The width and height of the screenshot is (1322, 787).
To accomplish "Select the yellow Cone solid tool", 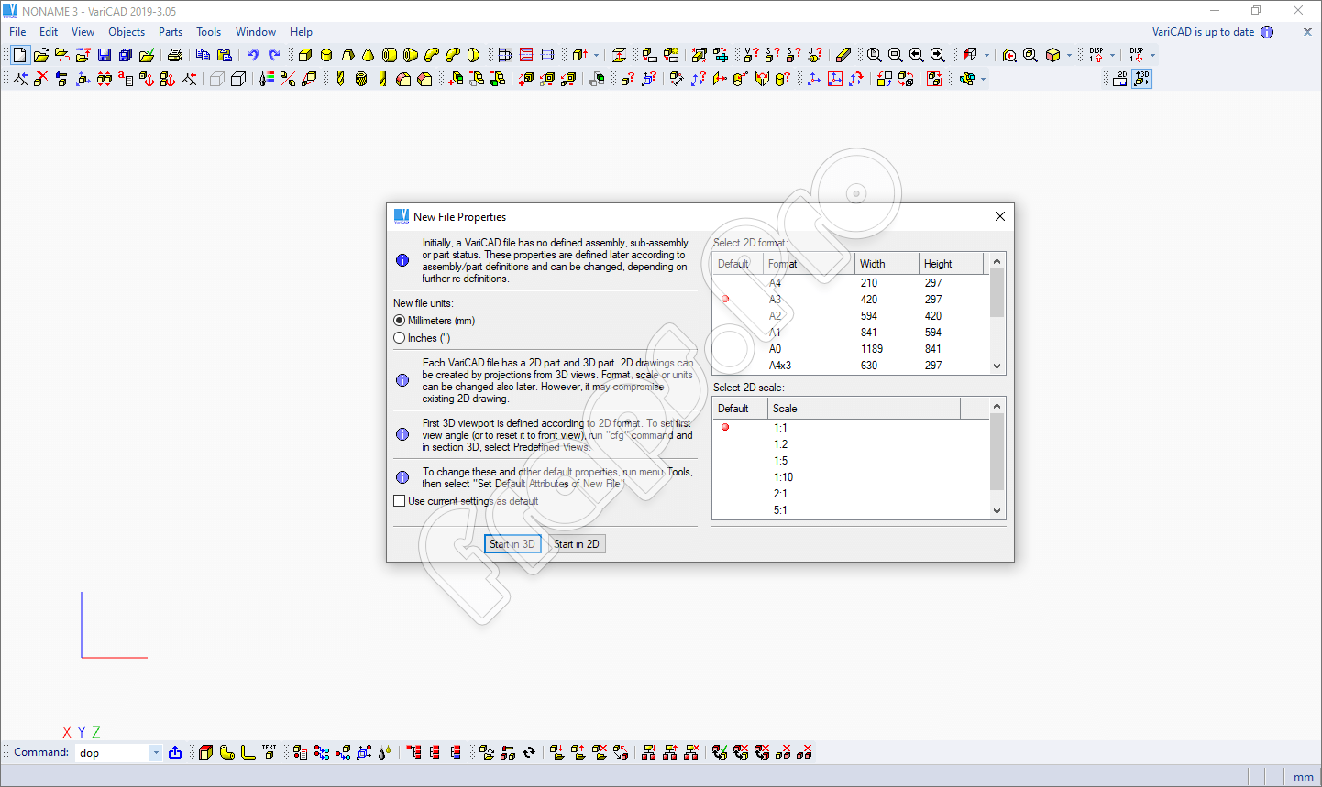I will pyautogui.click(x=369, y=55).
